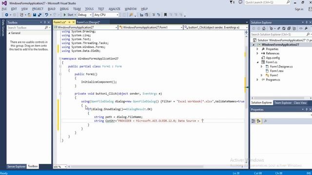This screenshot has width=312, height=175.
Task: Click the green Start debugging button
Action: (x=68, y=15)
